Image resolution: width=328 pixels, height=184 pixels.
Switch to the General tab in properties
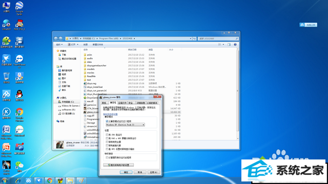click(104, 103)
